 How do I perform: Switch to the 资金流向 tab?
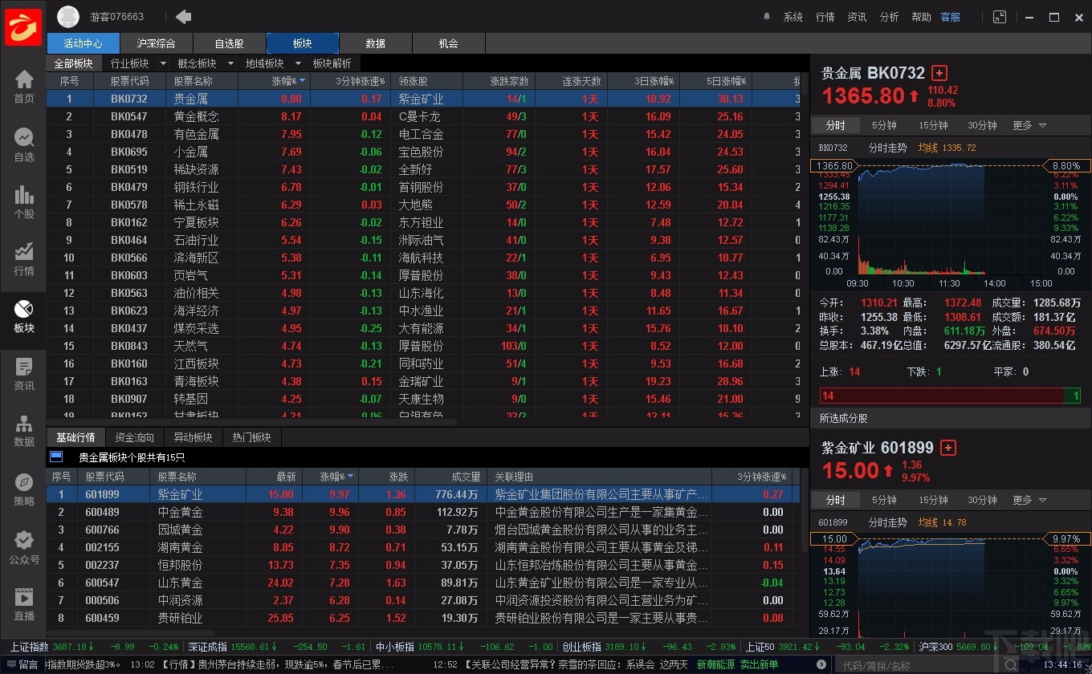click(x=134, y=437)
